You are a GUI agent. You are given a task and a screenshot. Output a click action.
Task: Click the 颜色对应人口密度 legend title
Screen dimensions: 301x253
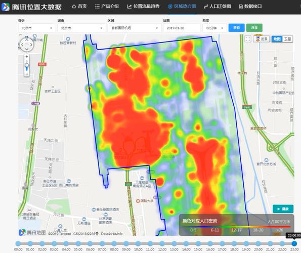click(200, 221)
